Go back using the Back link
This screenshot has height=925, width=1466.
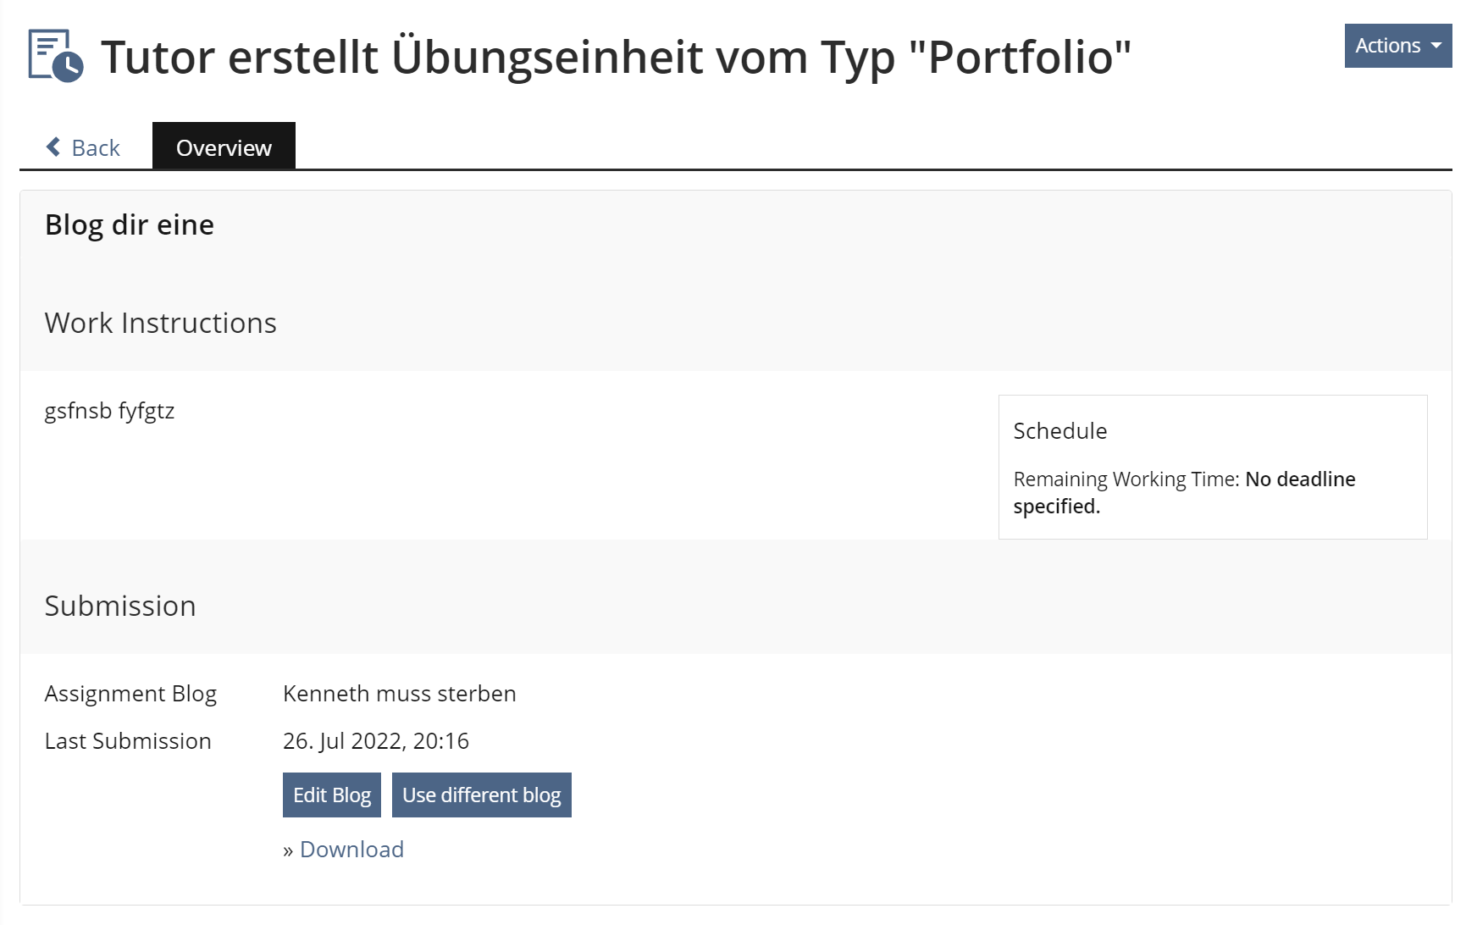tap(96, 147)
